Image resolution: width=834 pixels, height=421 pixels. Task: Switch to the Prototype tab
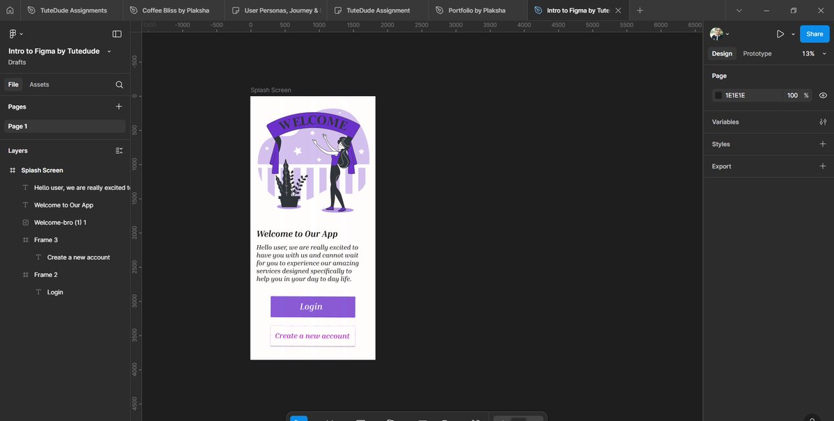[757, 53]
